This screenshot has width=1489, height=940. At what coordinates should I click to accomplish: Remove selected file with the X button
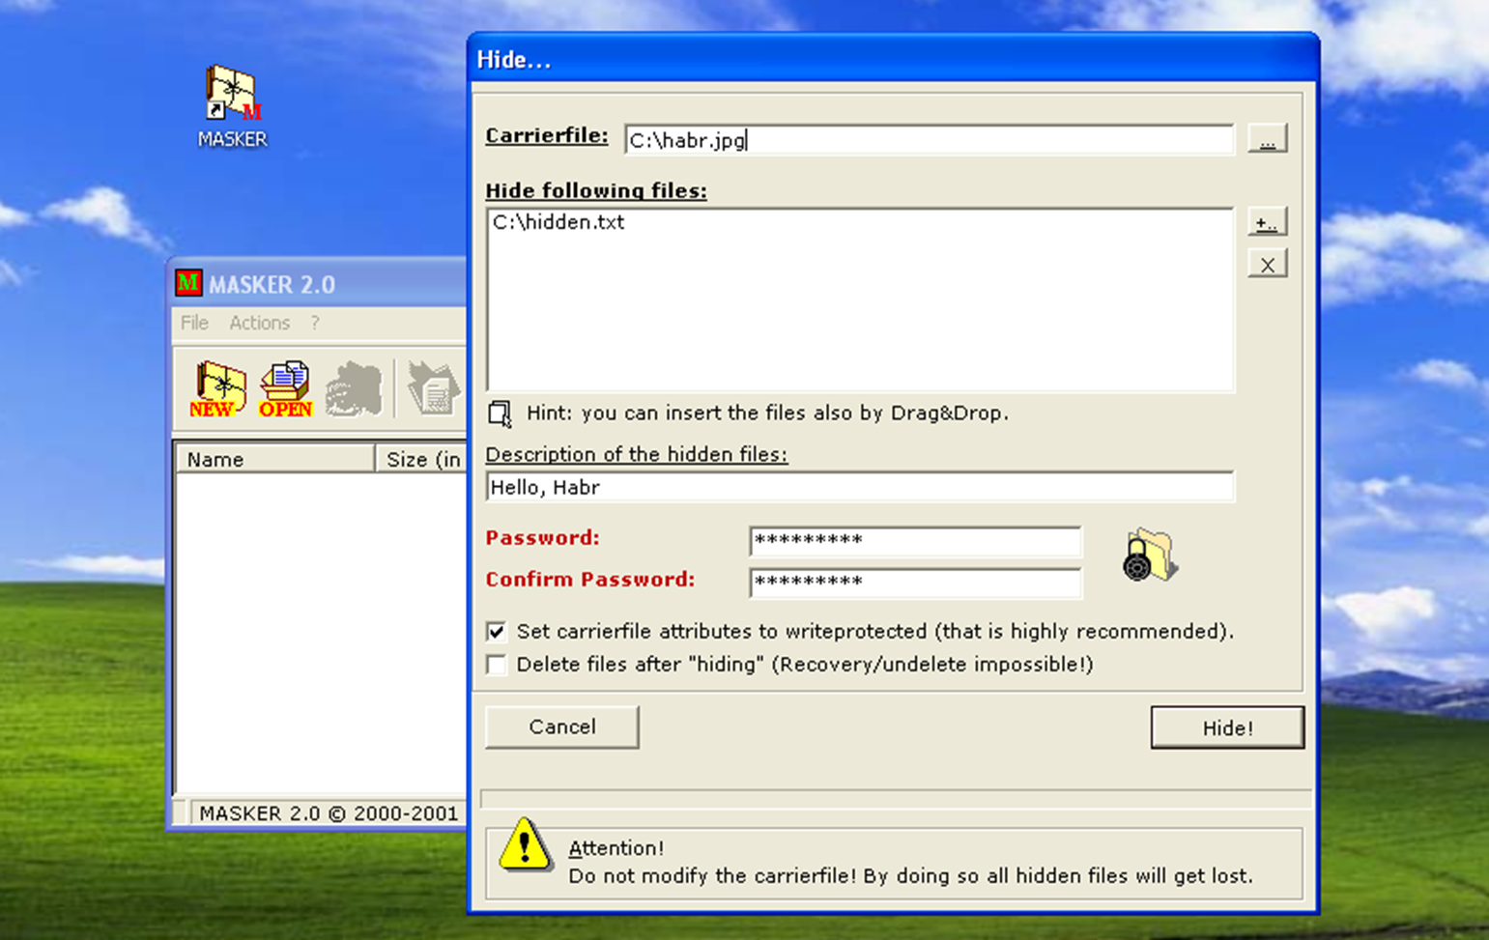[1267, 264]
